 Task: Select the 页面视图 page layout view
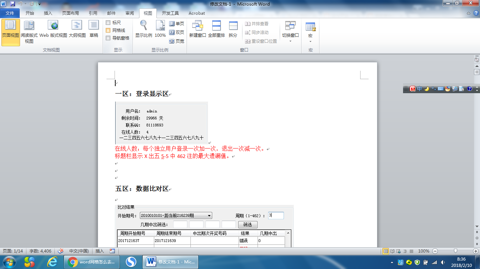[x=11, y=33]
